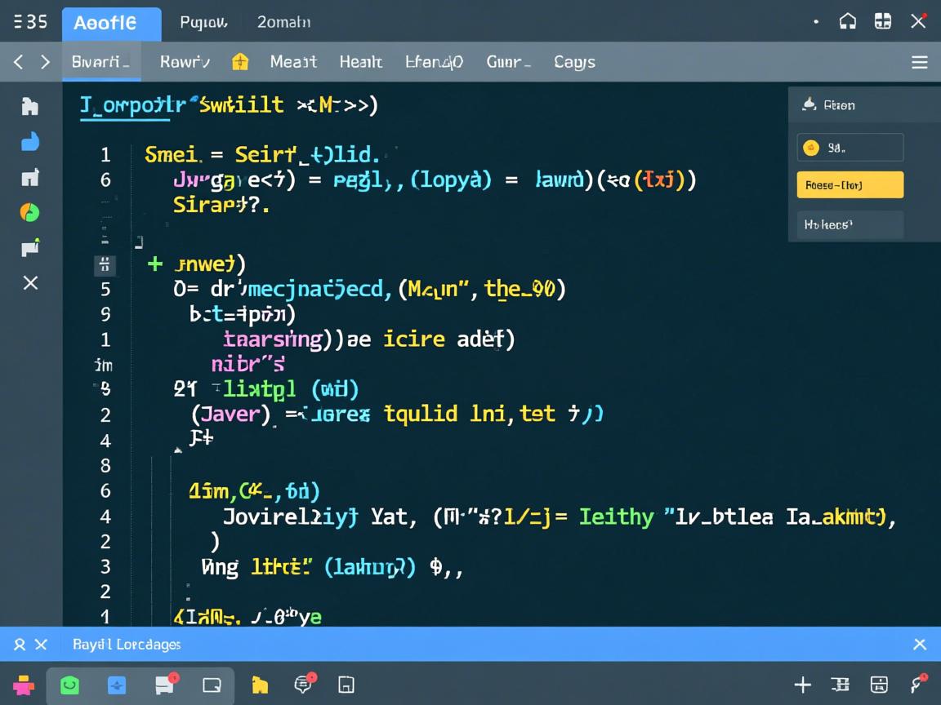Screen dimensions: 941x705
Task: Click the blue blob icon in left sidebar
Action: coord(30,142)
